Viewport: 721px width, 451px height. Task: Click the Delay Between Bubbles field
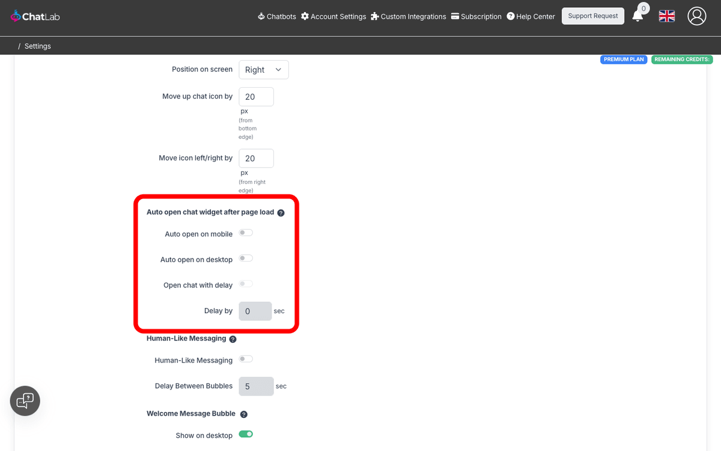(x=256, y=386)
